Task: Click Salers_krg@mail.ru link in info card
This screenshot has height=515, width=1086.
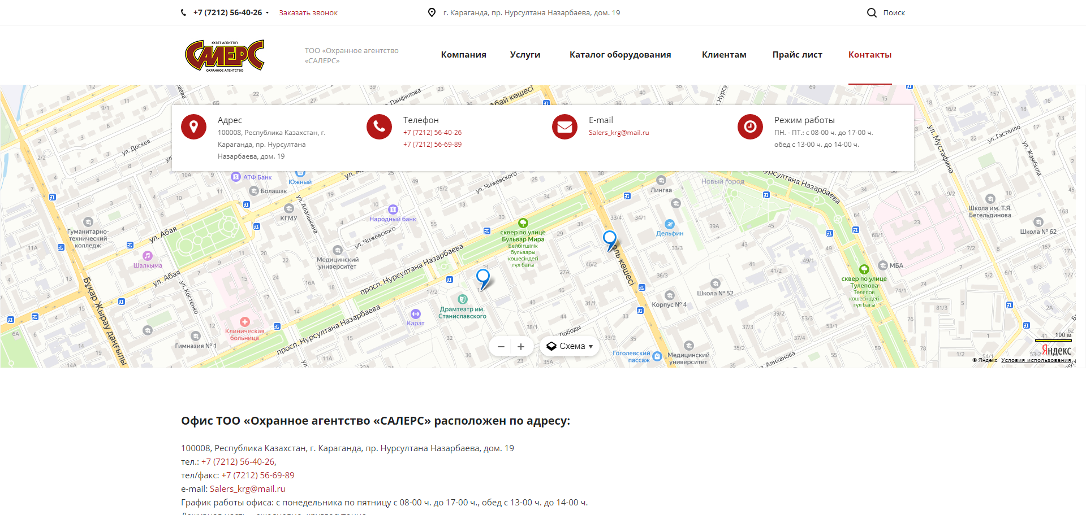Action: (x=618, y=133)
